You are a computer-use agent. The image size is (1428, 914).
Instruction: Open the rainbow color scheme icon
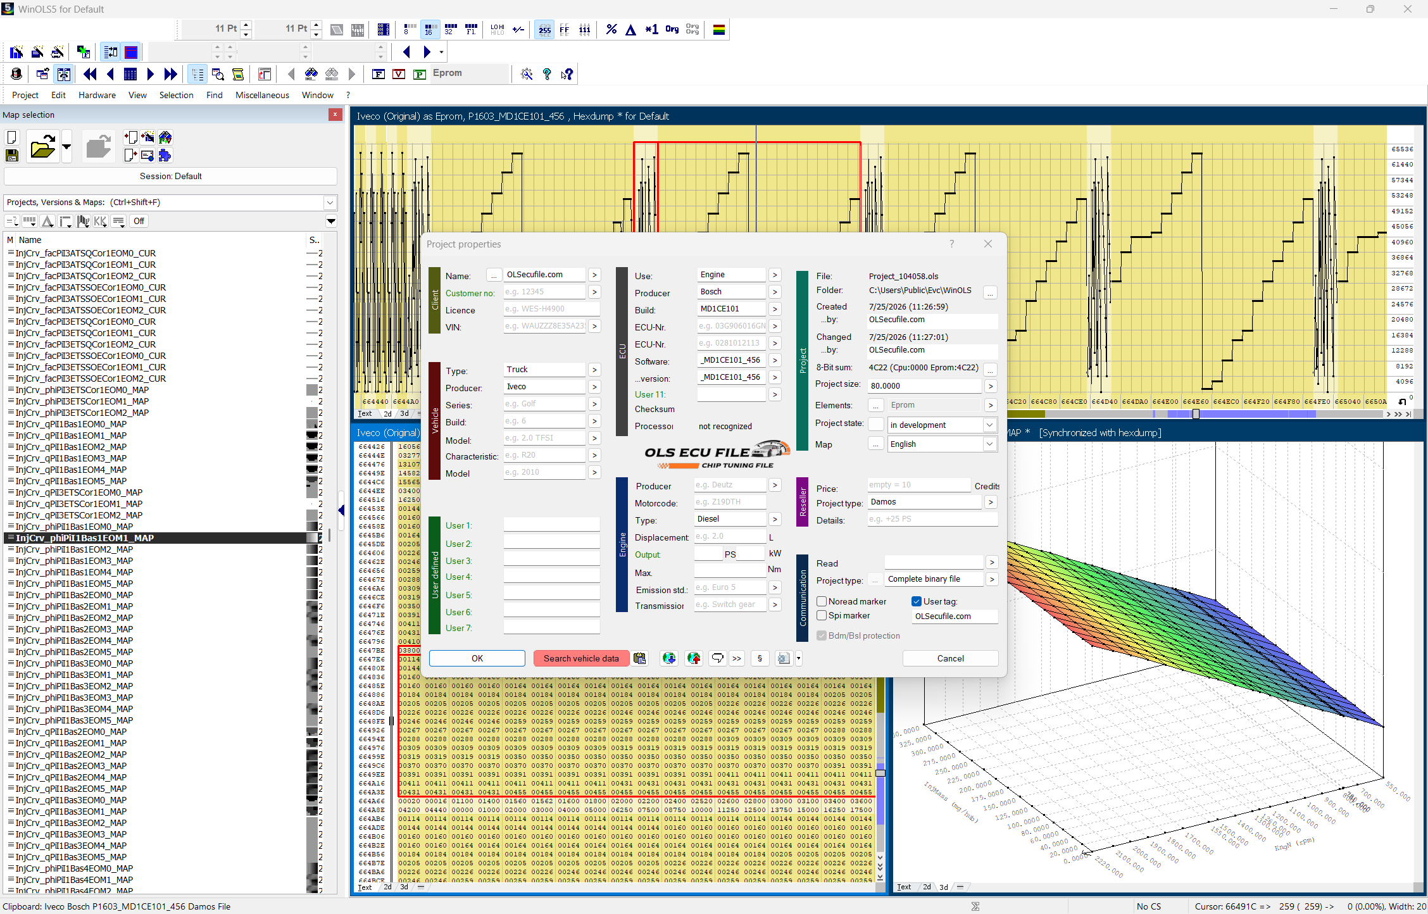pos(718,29)
